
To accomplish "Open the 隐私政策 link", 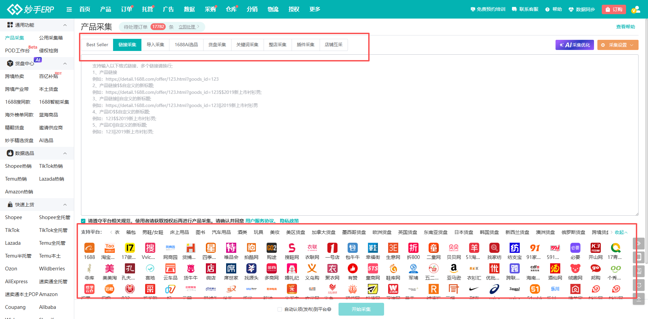I will click(289, 221).
